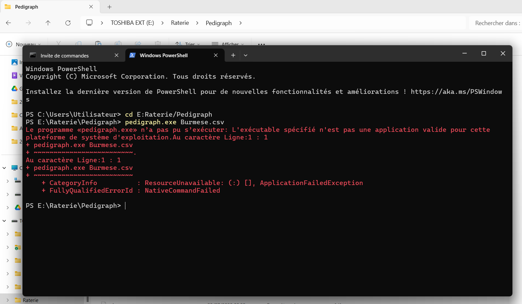Select Raterie folder in navigation tree
The height and width of the screenshot is (304, 522).
click(30, 300)
